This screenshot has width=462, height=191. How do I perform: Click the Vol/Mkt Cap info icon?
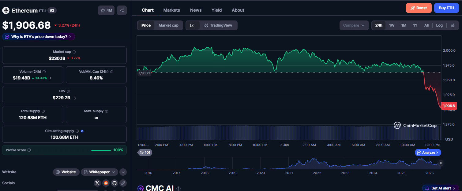(x=111, y=72)
